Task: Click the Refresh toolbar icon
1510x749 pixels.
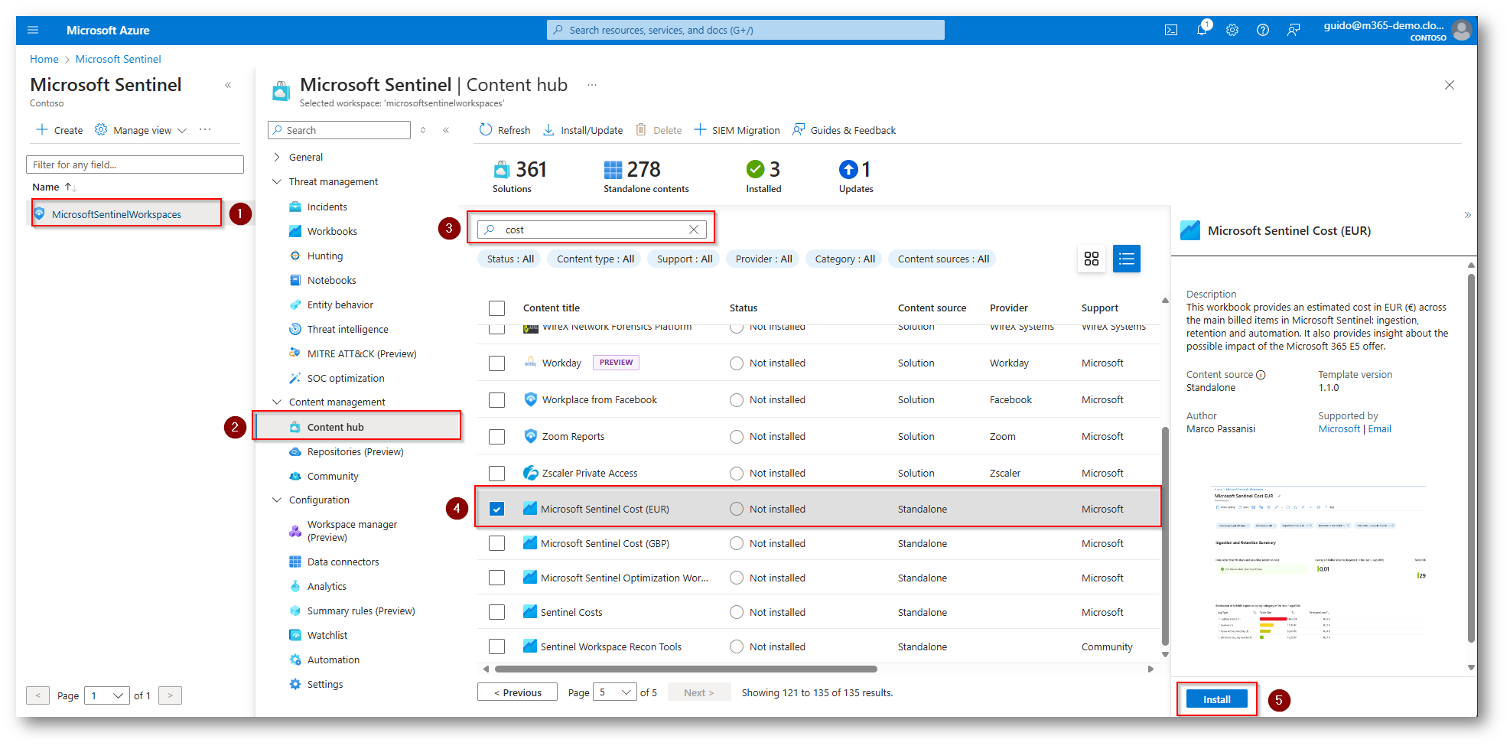Action: (486, 129)
